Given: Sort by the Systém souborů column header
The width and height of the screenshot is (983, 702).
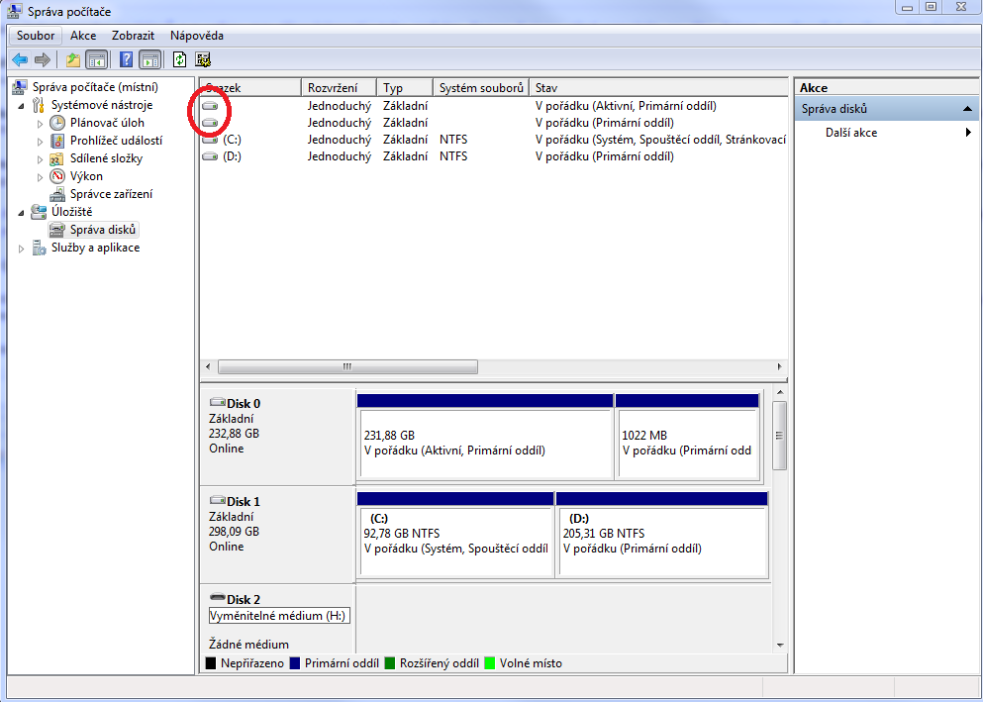Looking at the screenshot, I should click(481, 88).
